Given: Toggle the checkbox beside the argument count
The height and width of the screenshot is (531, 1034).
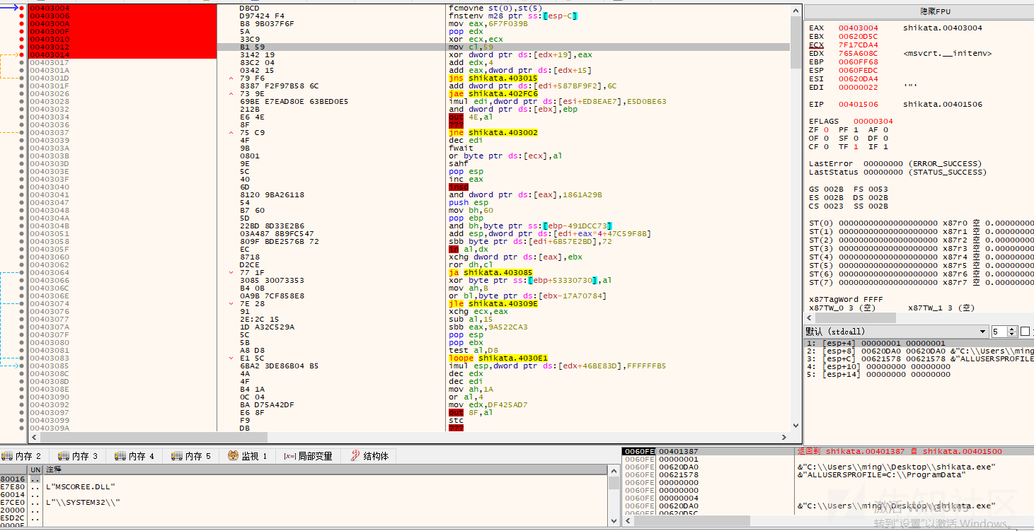Looking at the screenshot, I should (1025, 332).
